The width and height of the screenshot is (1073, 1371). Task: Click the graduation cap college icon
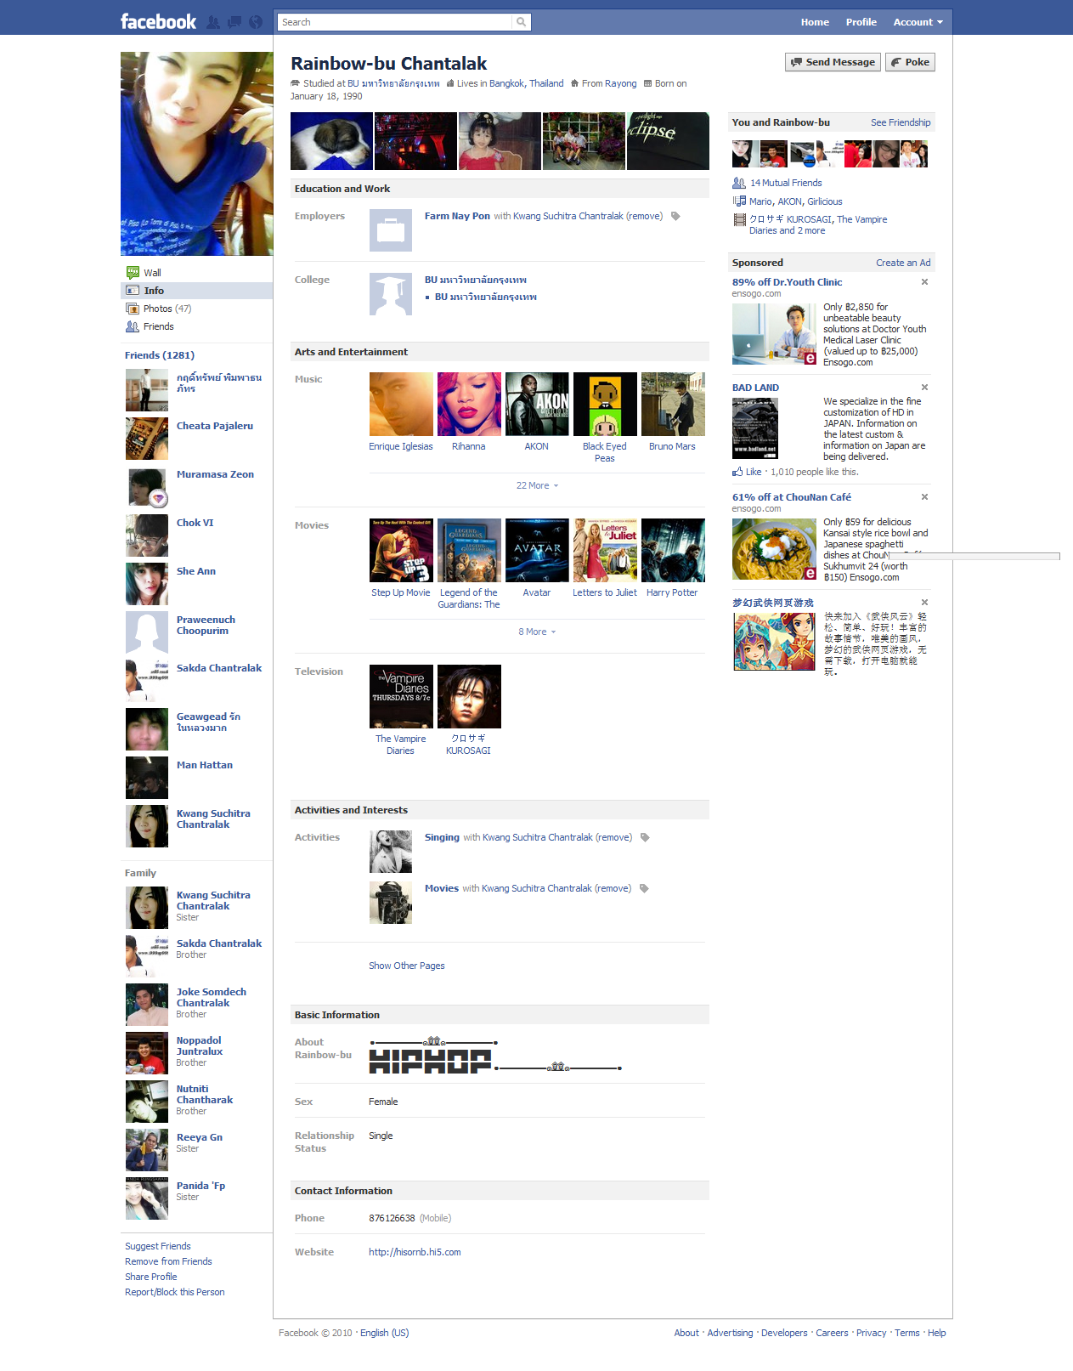pyautogui.click(x=391, y=294)
